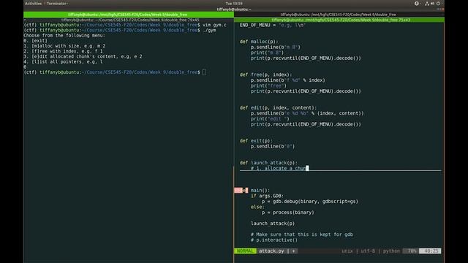The image size is (468, 263).
Task: Click the gdb.debug(binary, gdbscript=gs) line
Action: [310, 202]
